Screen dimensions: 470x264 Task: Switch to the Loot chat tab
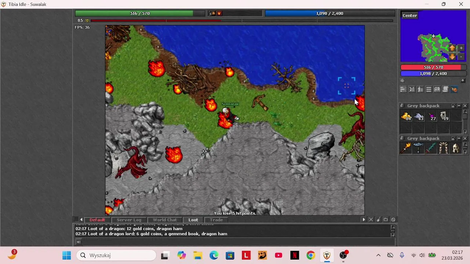pos(193,220)
